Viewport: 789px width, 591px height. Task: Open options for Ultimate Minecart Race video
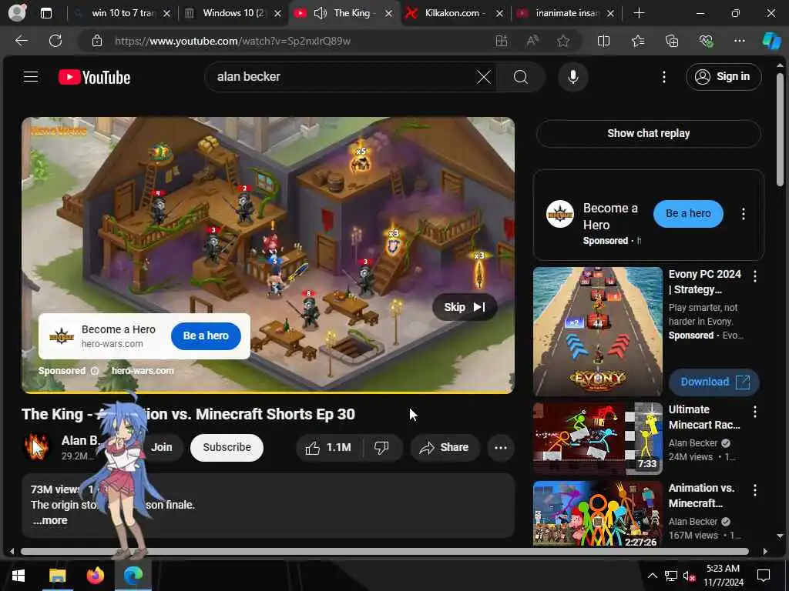pyautogui.click(x=755, y=412)
